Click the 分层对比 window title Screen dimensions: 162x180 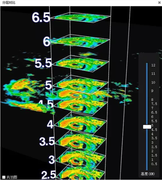pyautogui.click(x=9, y=3)
